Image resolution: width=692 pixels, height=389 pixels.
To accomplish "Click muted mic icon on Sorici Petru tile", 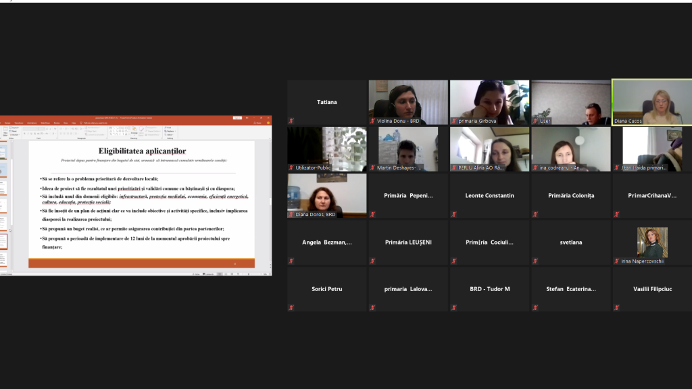I will 291,307.
